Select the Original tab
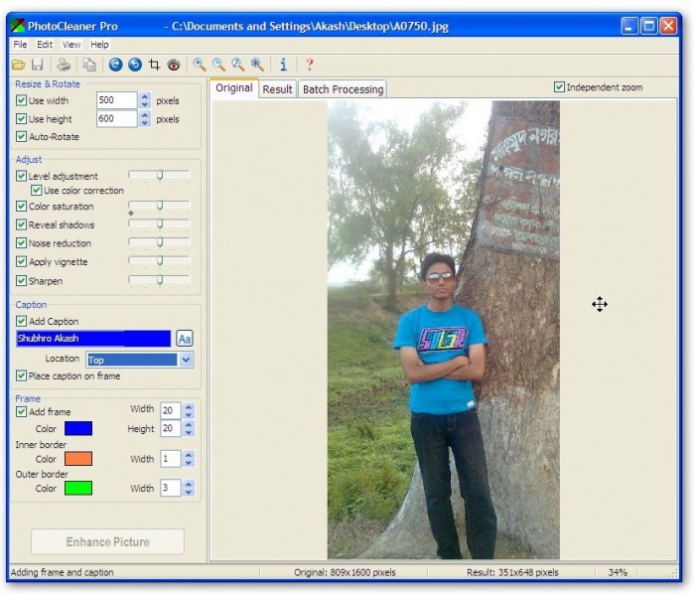This screenshot has height=595, width=695. point(234,87)
